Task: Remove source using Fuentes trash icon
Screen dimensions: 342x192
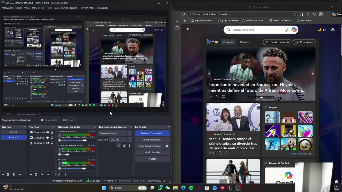Action: click(36, 174)
